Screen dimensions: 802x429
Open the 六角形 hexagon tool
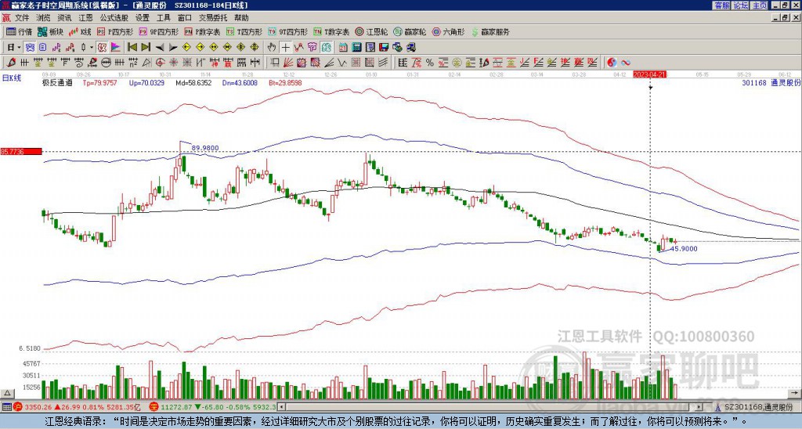click(x=448, y=31)
